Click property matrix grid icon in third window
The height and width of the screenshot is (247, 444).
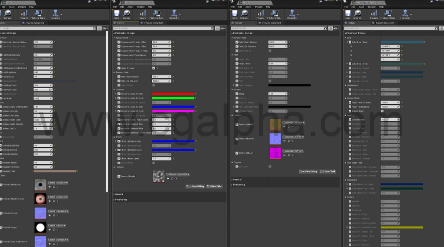pyautogui.click(x=331, y=28)
